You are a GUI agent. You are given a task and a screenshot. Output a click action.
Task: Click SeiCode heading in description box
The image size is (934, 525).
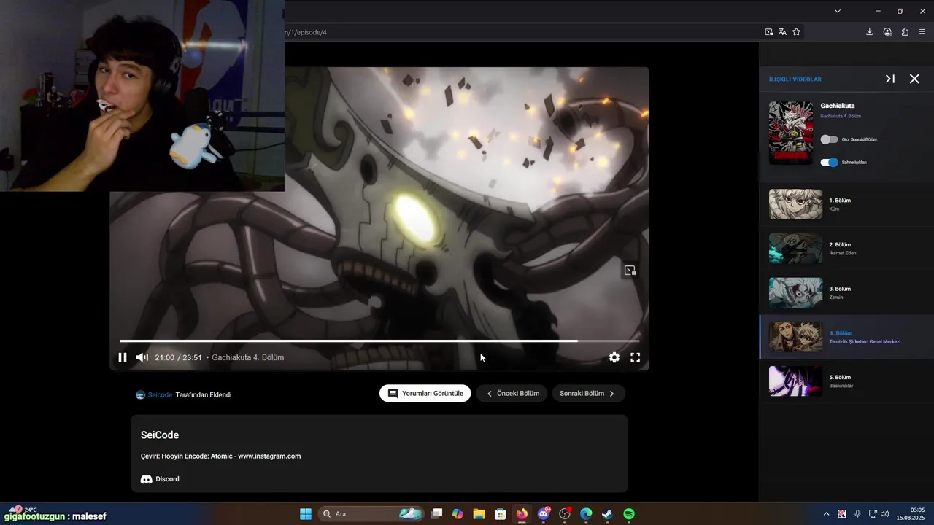pyautogui.click(x=160, y=435)
